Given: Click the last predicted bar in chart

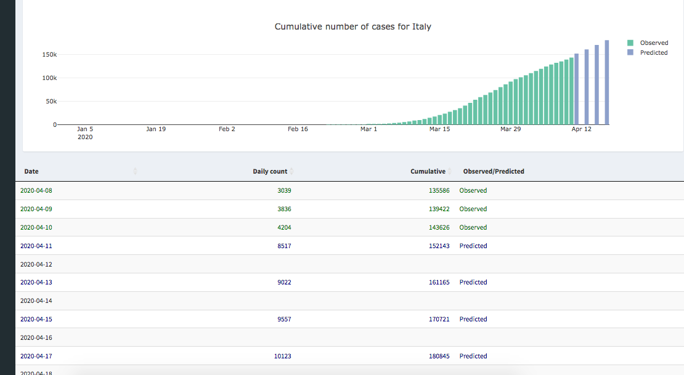Looking at the screenshot, I should (607, 83).
